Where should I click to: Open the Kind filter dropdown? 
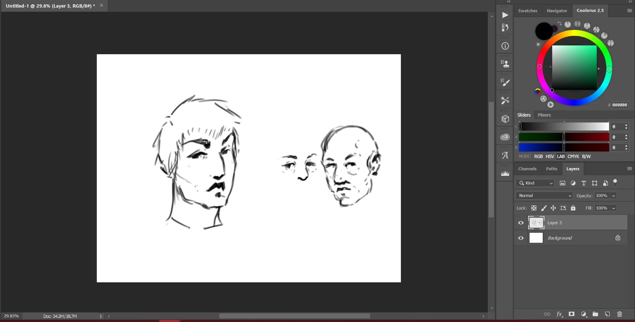[536, 183]
